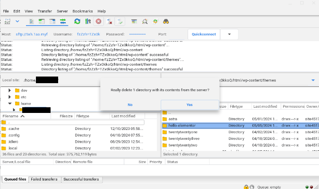
Task: Sort local list by Filesize header
Action: pos(62,116)
